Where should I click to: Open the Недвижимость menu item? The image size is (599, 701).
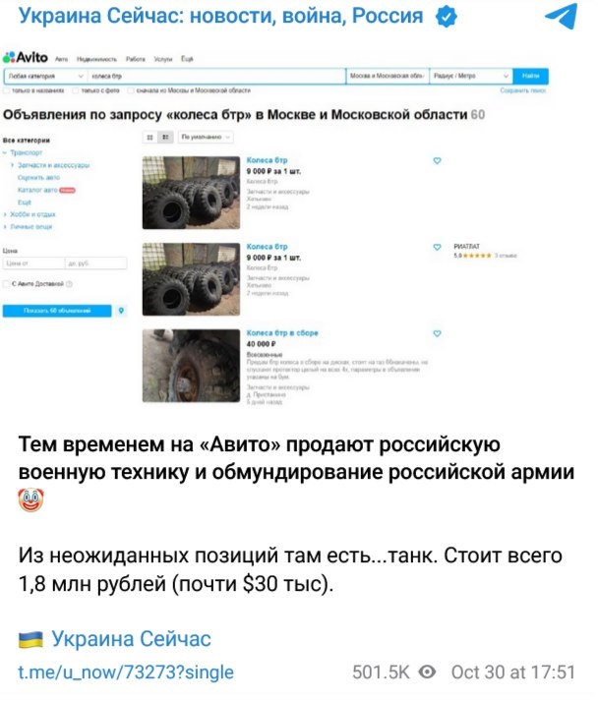(96, 59)
